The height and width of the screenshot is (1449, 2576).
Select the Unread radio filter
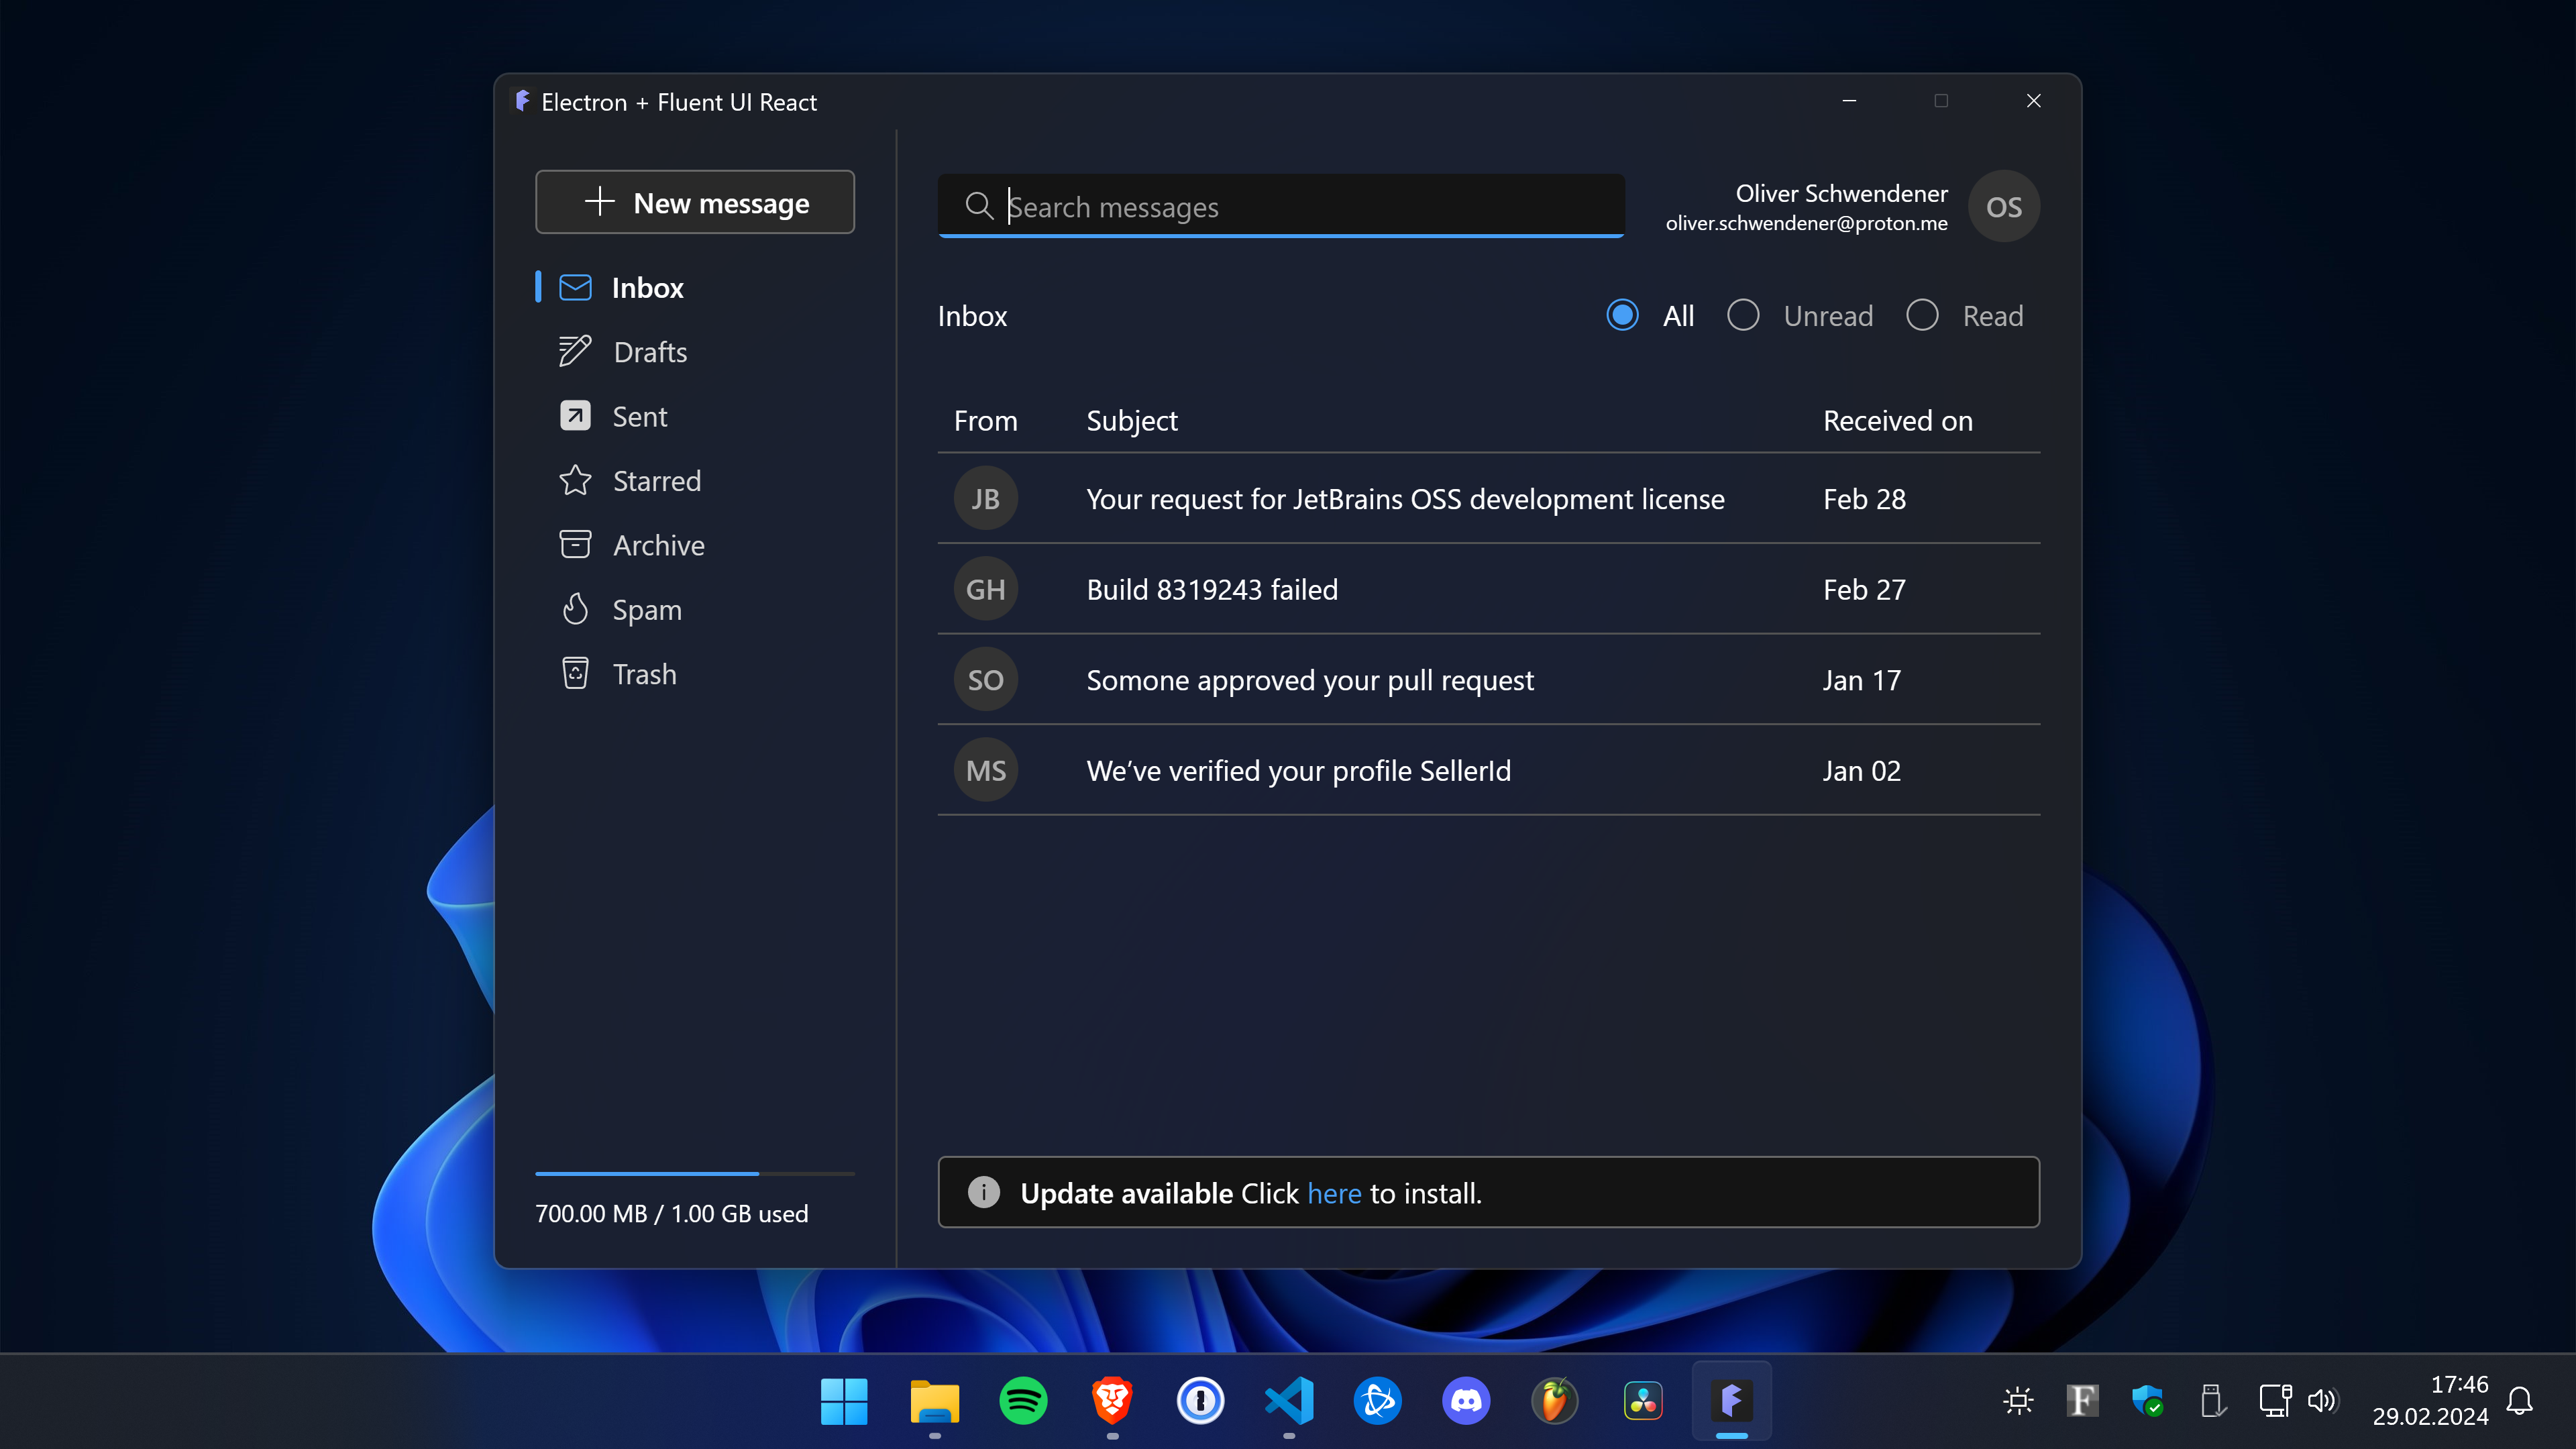pos(1743,316)
